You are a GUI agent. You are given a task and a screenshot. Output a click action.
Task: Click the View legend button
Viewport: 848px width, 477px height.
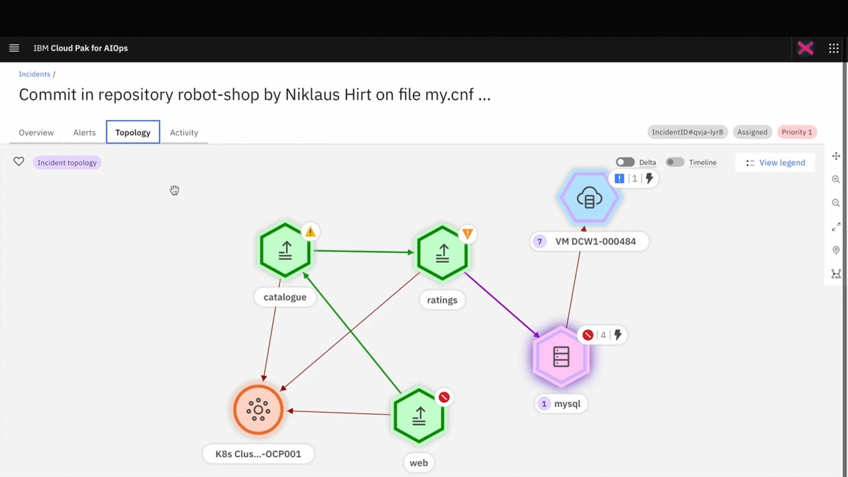(774, 162)
